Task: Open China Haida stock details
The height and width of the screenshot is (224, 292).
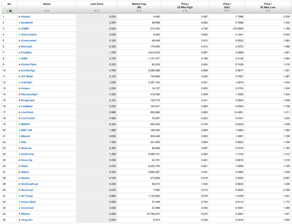Action: pyautogui.click(x=29, y=35)
